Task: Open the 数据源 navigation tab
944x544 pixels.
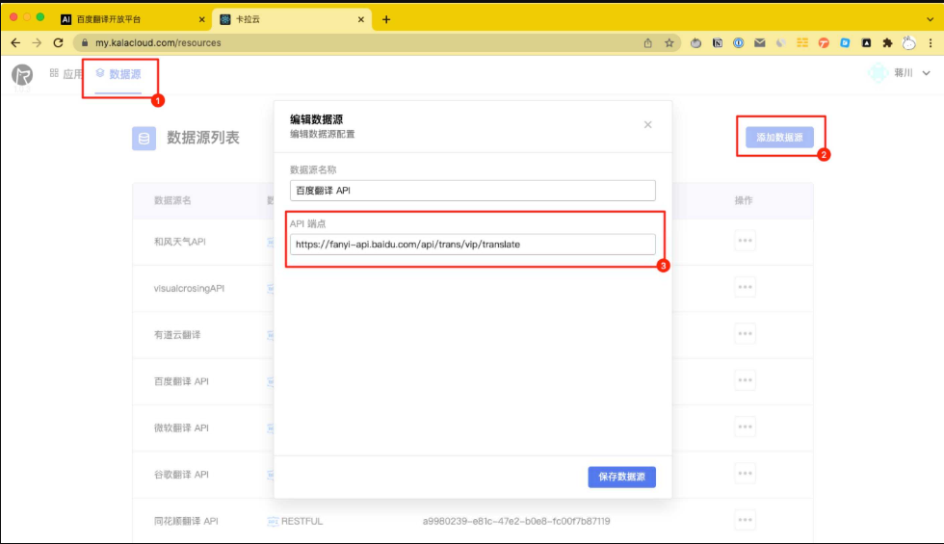Action: [x=118, y=74]
